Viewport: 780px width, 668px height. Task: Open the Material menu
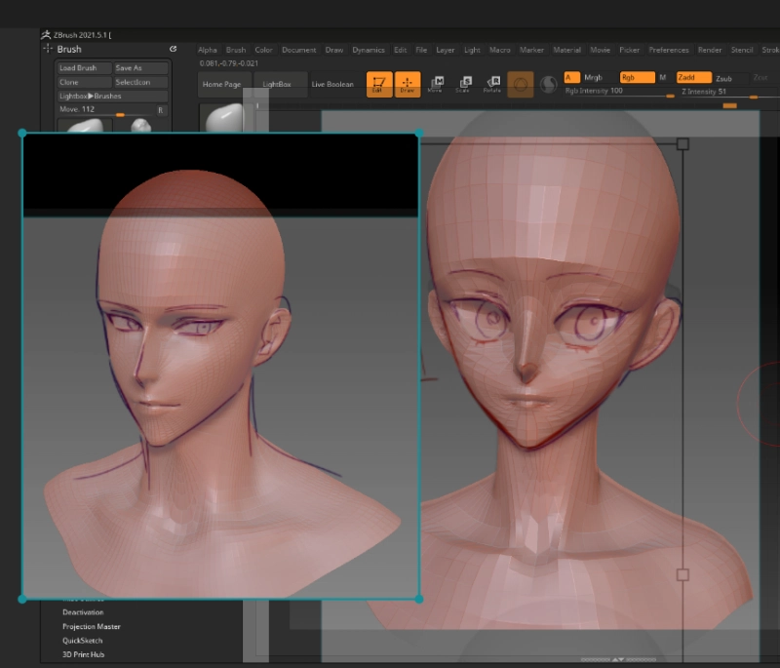(566, 50)
